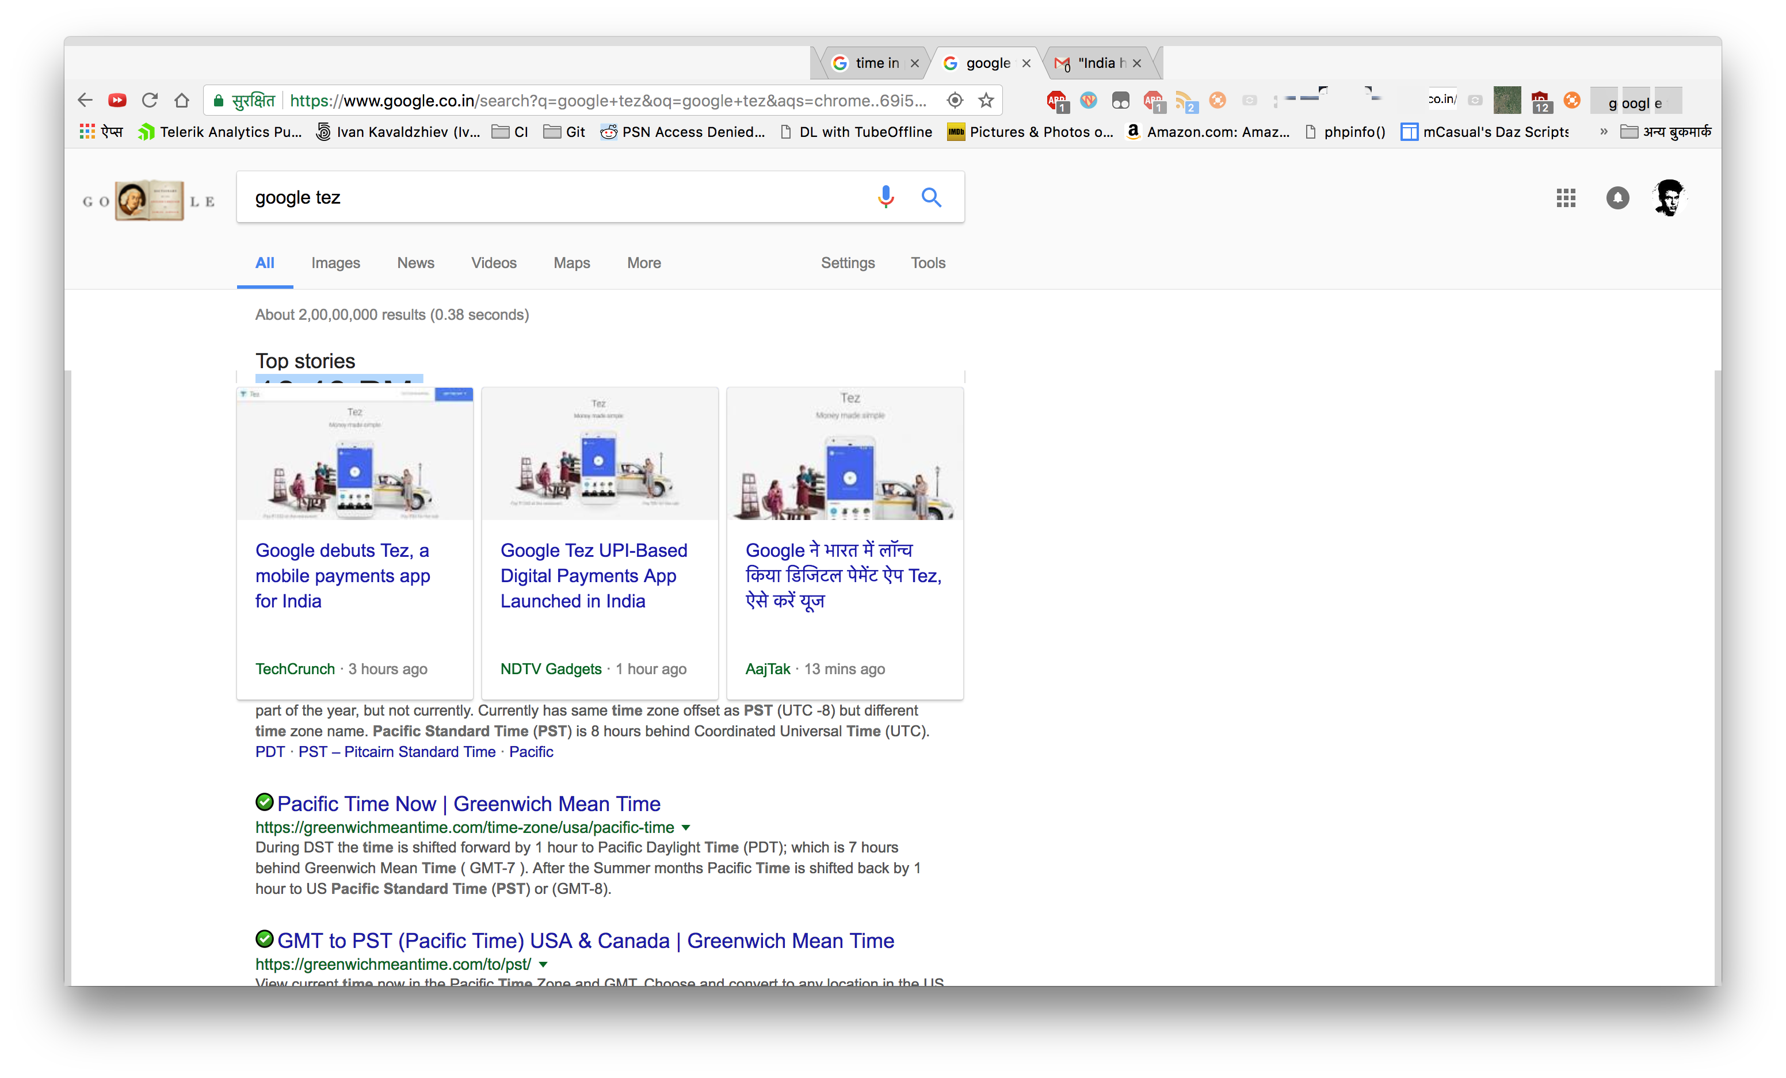Viewport: 1786px width, 1078px height.
Task: Open the RSS feed extension with badge 2
Action: 1186,102
